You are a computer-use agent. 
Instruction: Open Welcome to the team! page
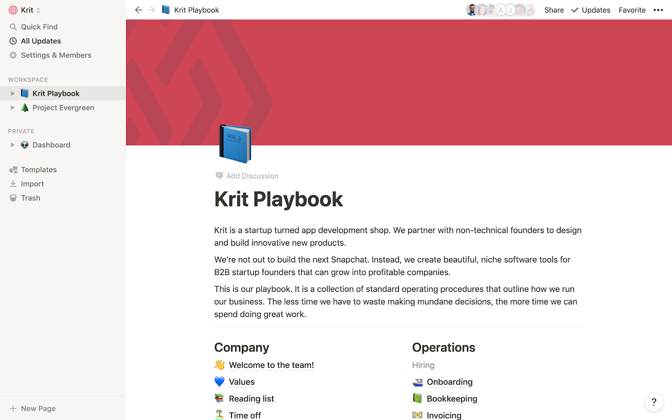pos(271,365)
